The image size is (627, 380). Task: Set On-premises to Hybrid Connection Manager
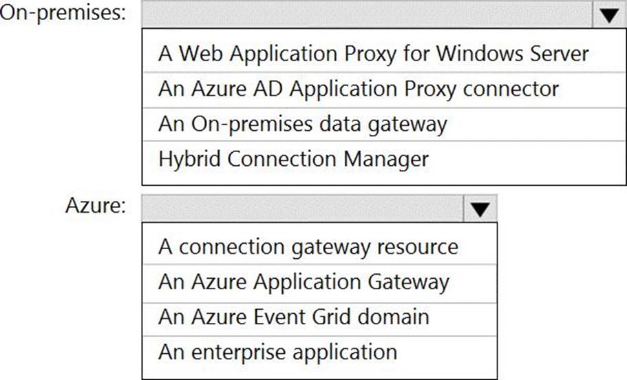coord(293,159)
